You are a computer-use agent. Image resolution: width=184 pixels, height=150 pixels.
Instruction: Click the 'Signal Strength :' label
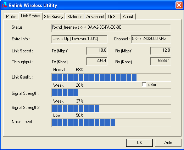point(26,93)
